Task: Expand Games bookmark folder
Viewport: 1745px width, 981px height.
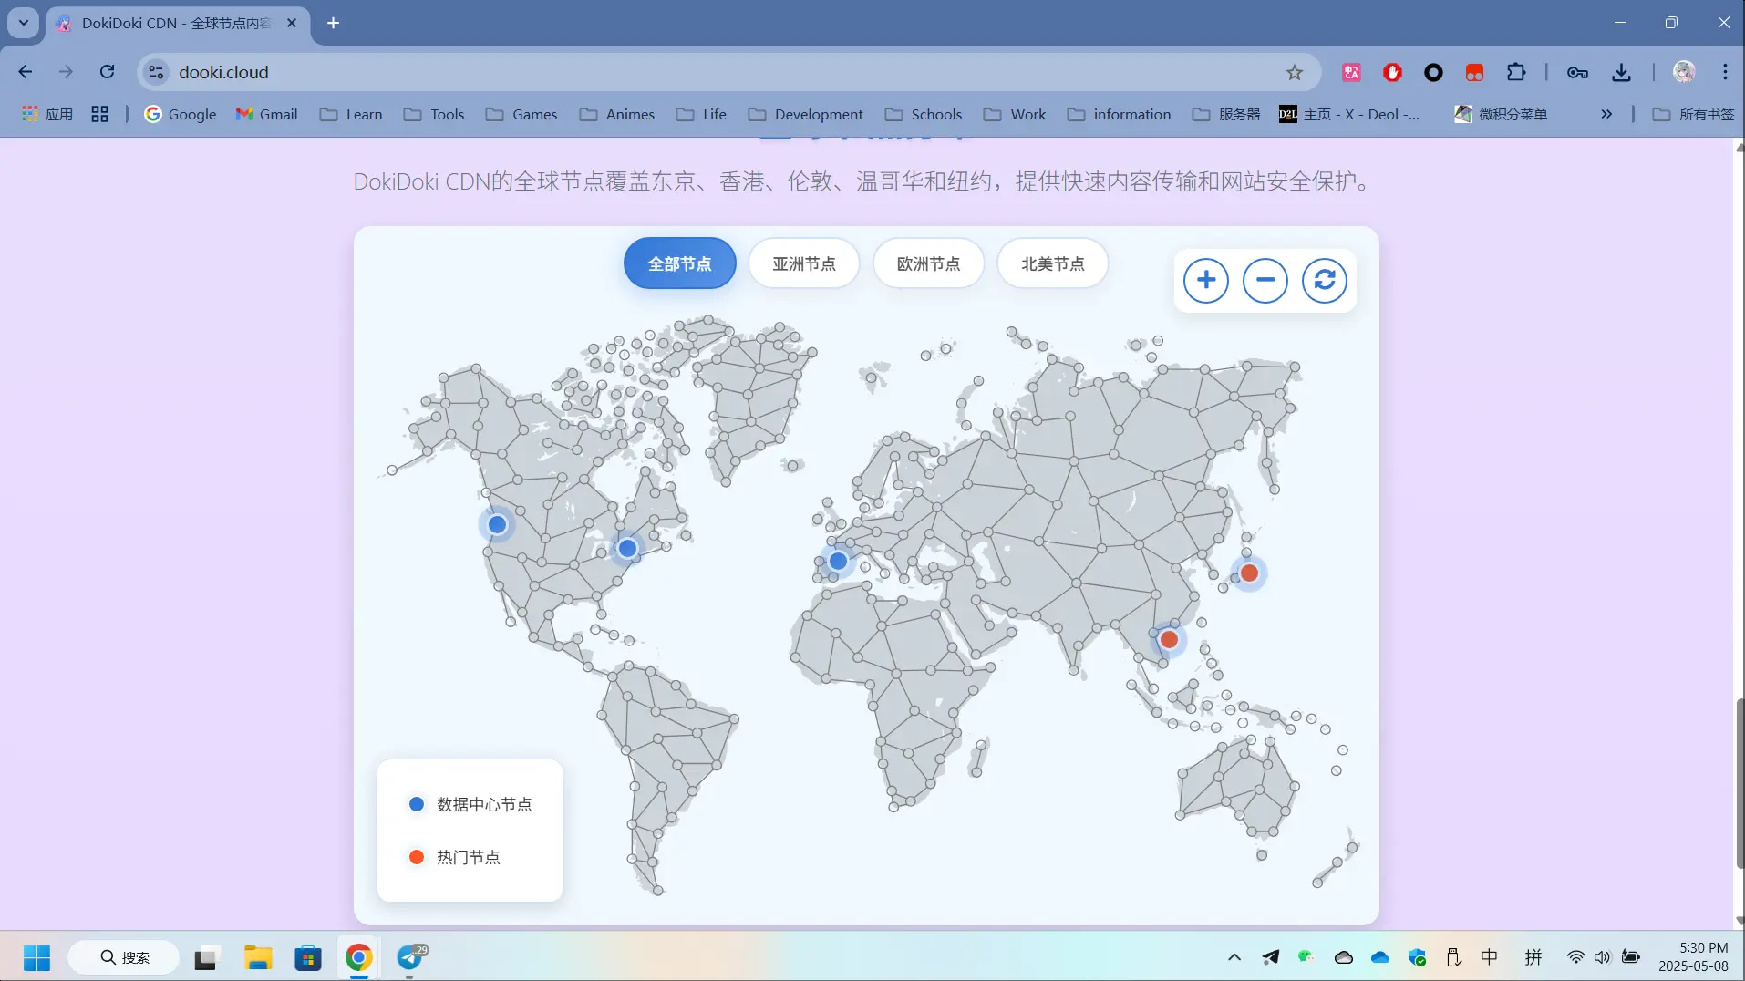Action: coord(521,114)
